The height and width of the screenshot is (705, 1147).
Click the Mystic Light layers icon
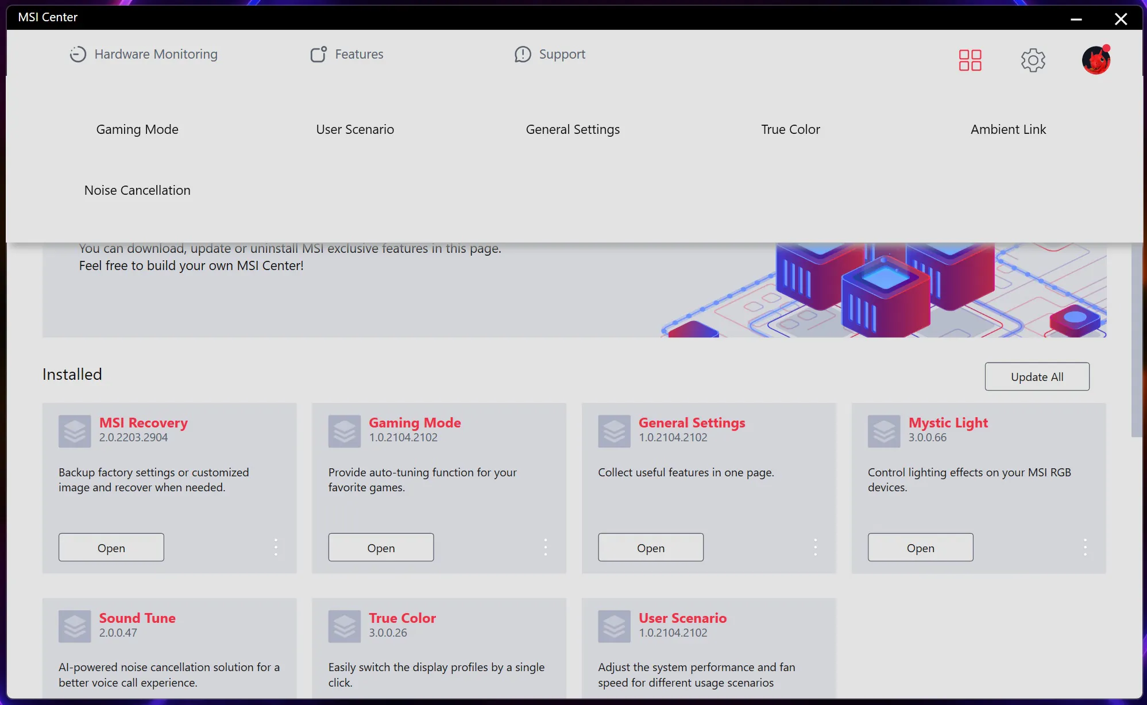(884, 431)
